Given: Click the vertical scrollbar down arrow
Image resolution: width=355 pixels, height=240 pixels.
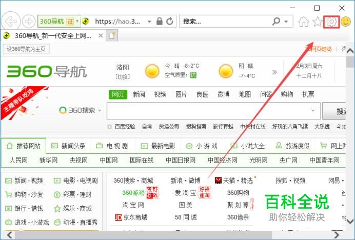Looking at the screenshot, I should pos(350,221).
